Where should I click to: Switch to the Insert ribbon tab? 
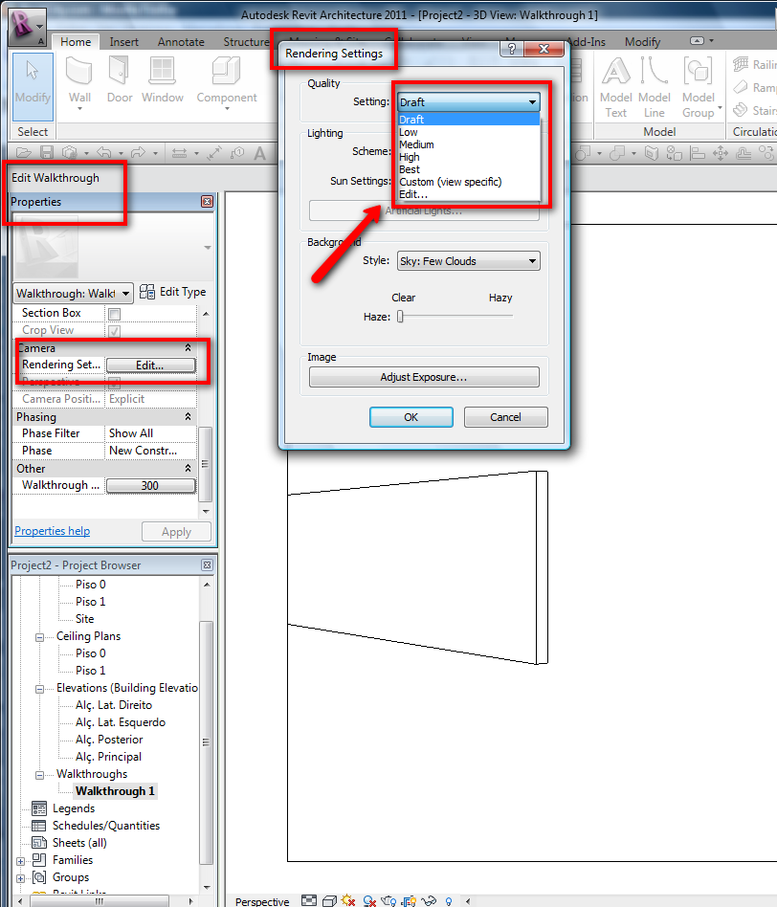pos(123,42)
